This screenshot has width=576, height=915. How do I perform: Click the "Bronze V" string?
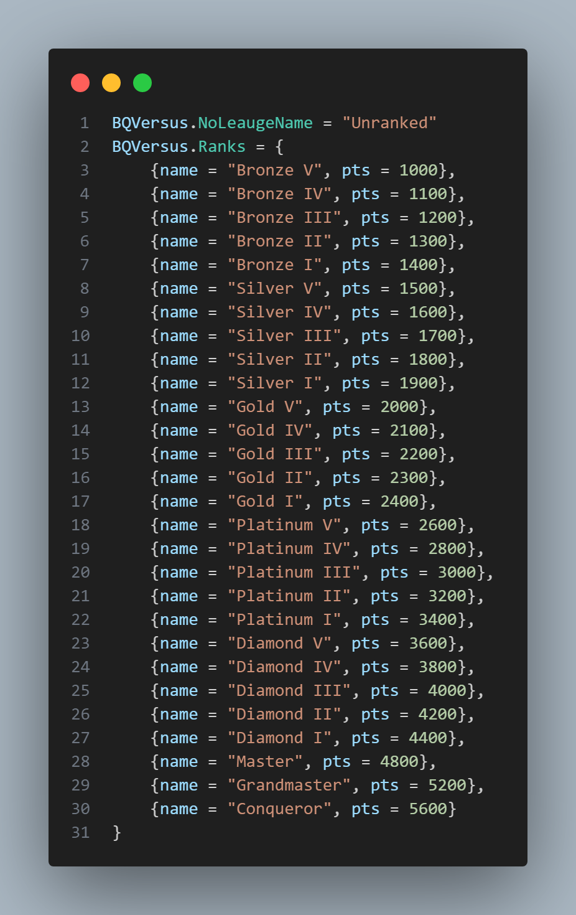click(x=275, y=170)
